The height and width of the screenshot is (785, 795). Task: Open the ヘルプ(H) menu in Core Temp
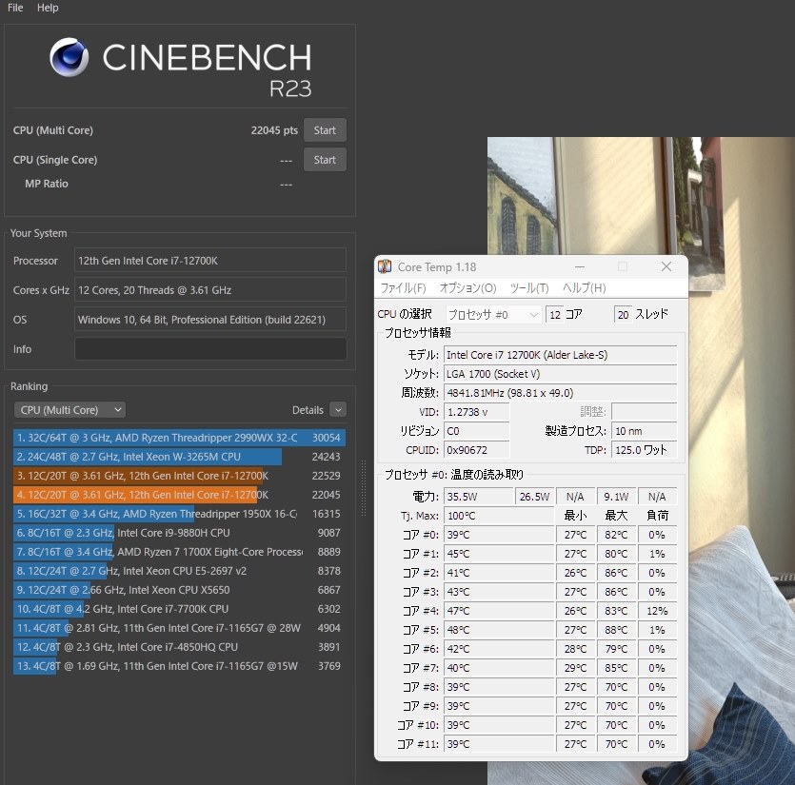(x=584, y=288)
